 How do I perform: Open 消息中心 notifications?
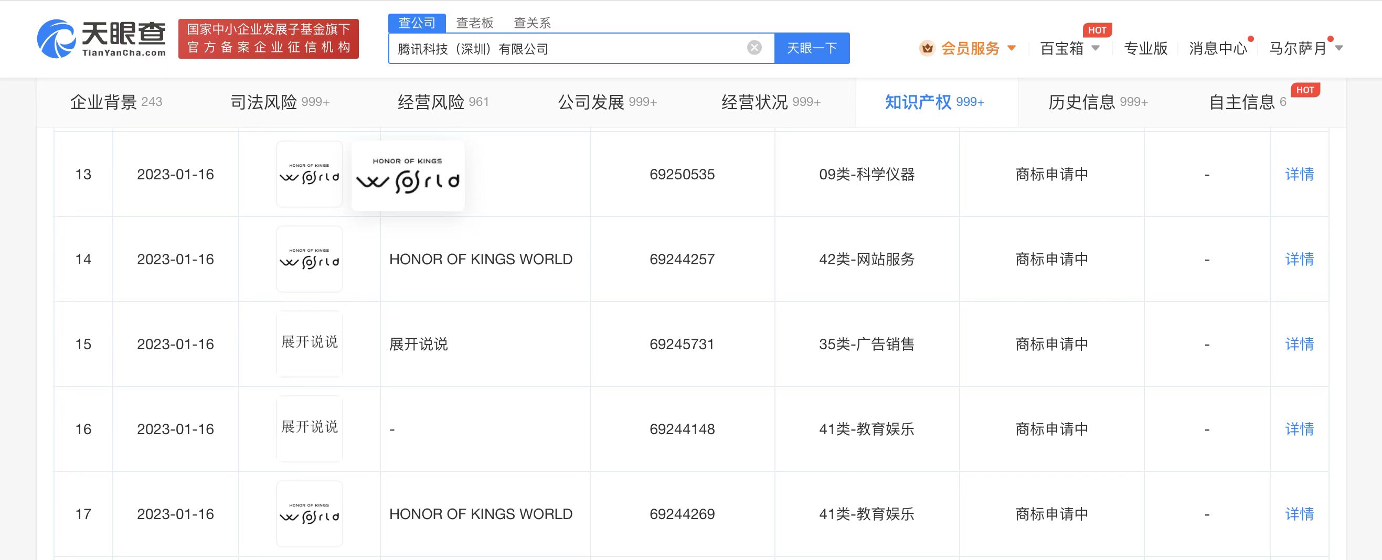coord(1217,48)
